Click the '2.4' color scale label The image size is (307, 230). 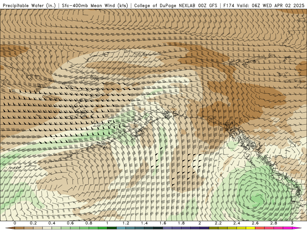[237, 223]
